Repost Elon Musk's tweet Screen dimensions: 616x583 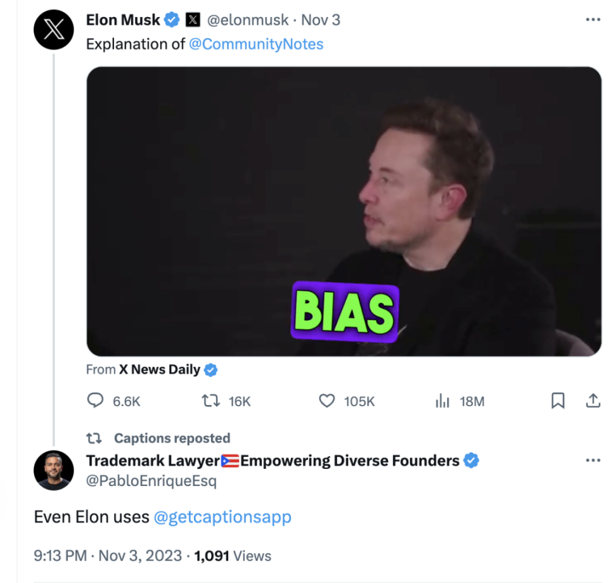tap(210, 401)
